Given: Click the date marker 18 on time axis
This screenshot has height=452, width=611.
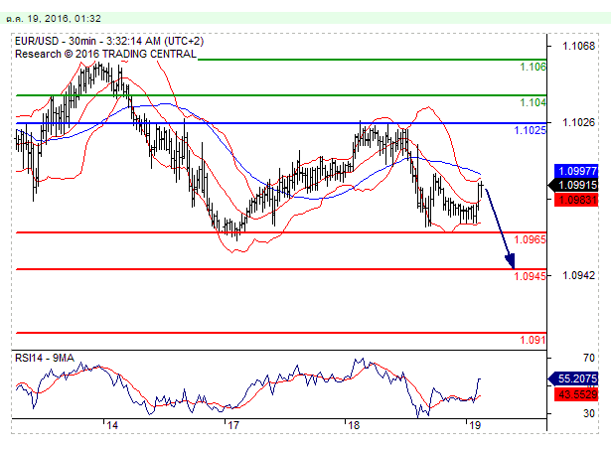Looking at the screenshot, I should click(x=354, y=425).
